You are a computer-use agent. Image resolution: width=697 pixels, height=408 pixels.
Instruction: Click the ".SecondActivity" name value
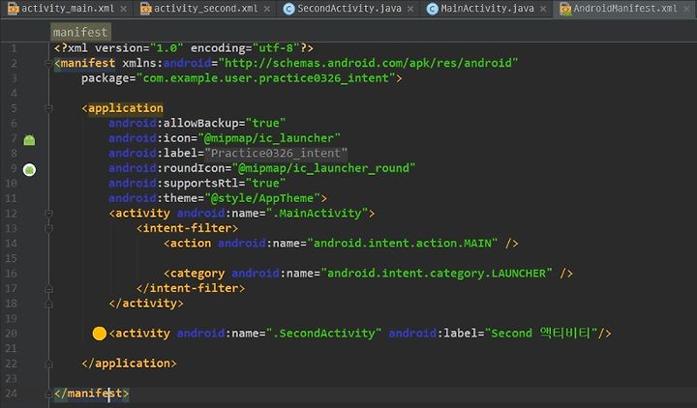click(x=323, y=334)
